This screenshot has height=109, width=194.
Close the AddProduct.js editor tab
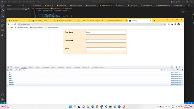point(113,5)
